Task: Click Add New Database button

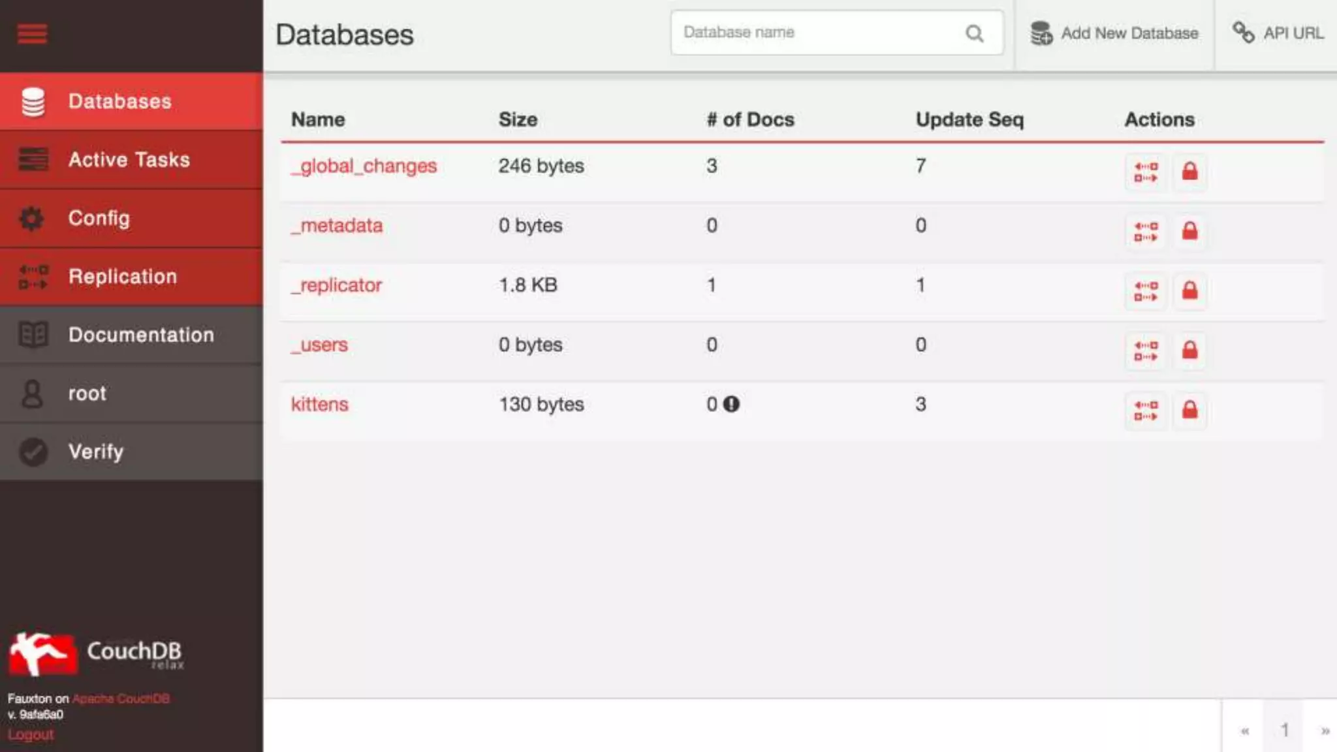Action: pyautogui.click(x=1114, y=33)
